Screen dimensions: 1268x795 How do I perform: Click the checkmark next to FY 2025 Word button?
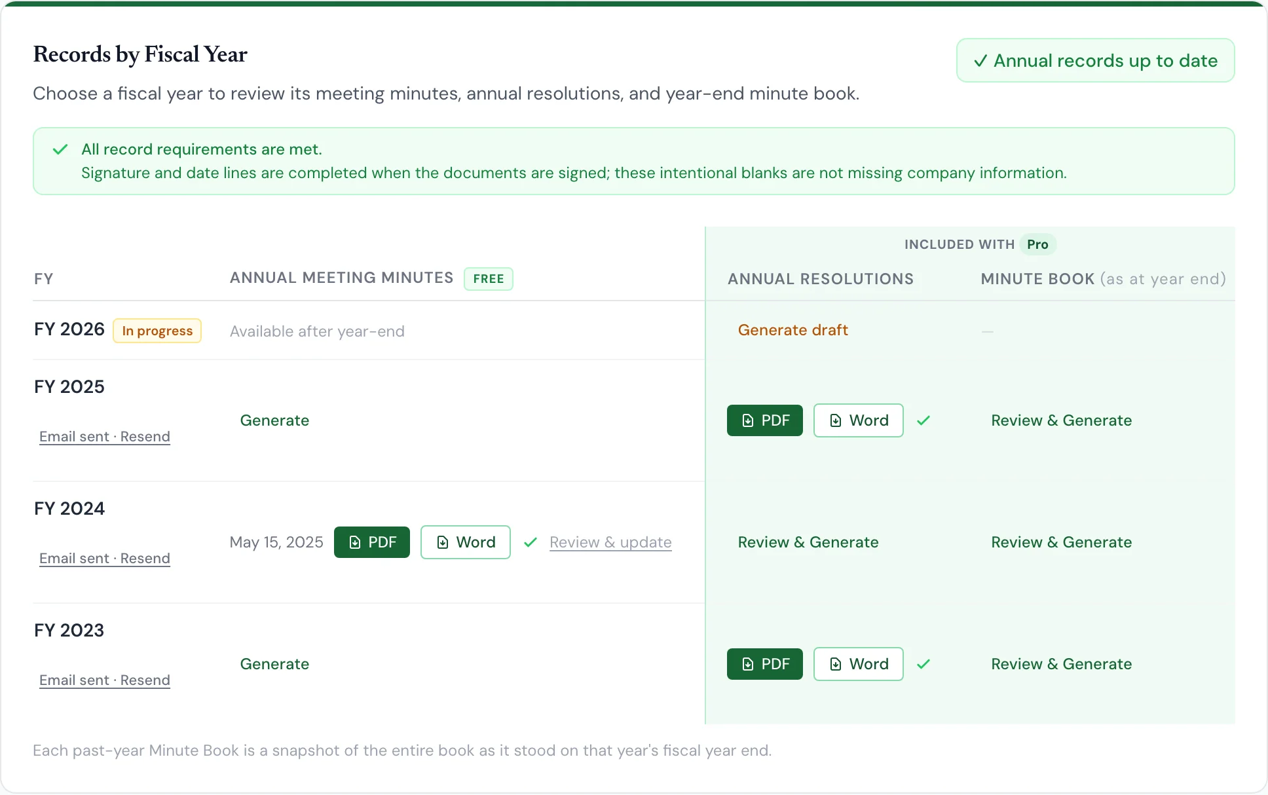[923, 420]
